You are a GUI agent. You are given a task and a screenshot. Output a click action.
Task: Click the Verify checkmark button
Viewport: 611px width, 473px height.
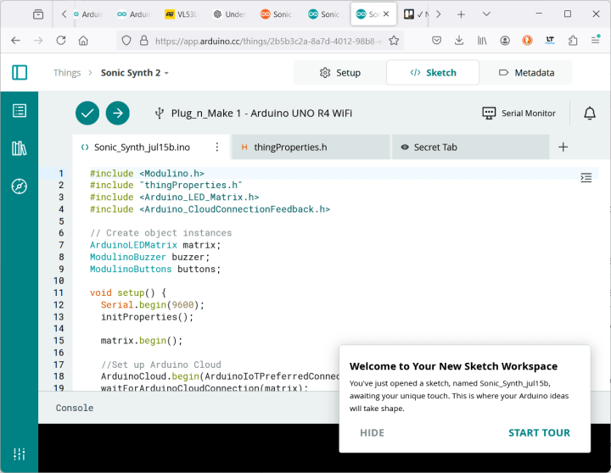point(87,113)
